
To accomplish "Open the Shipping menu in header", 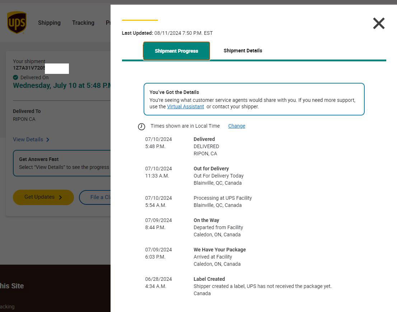I will [50, 23].
